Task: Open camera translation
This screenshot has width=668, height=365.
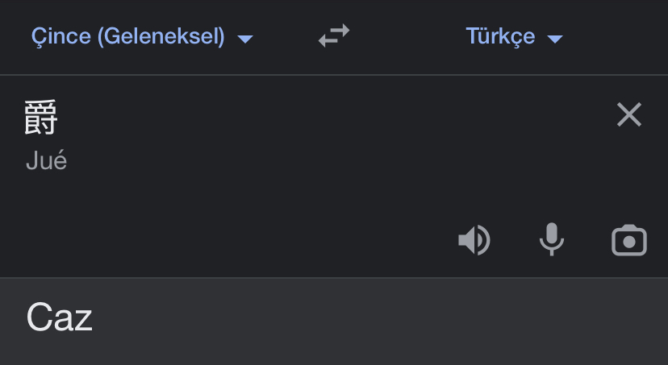Action: [629, 240]
